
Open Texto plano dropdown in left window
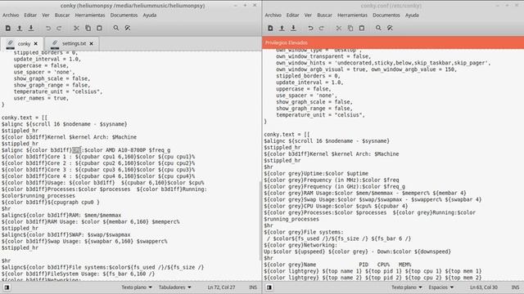coord(137,287)
